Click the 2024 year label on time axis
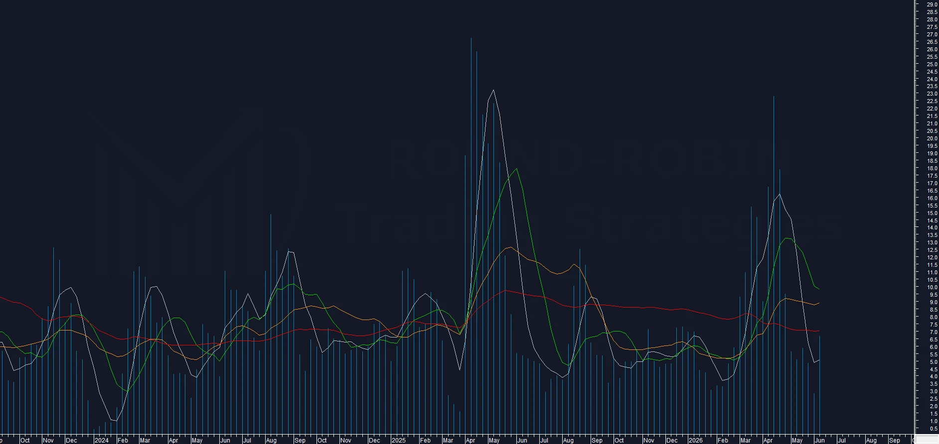939x444 pixels. (x=102, y=441)
